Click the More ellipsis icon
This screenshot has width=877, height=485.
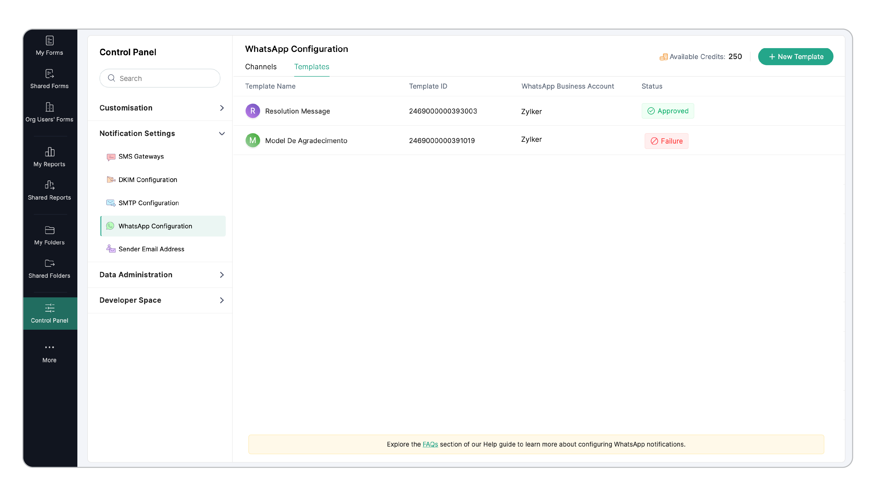[x=49, y=348]
